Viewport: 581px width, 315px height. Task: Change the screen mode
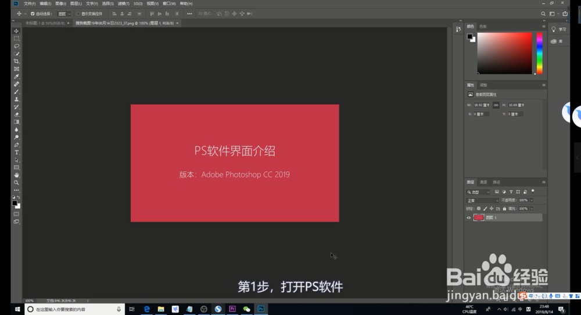16,221
